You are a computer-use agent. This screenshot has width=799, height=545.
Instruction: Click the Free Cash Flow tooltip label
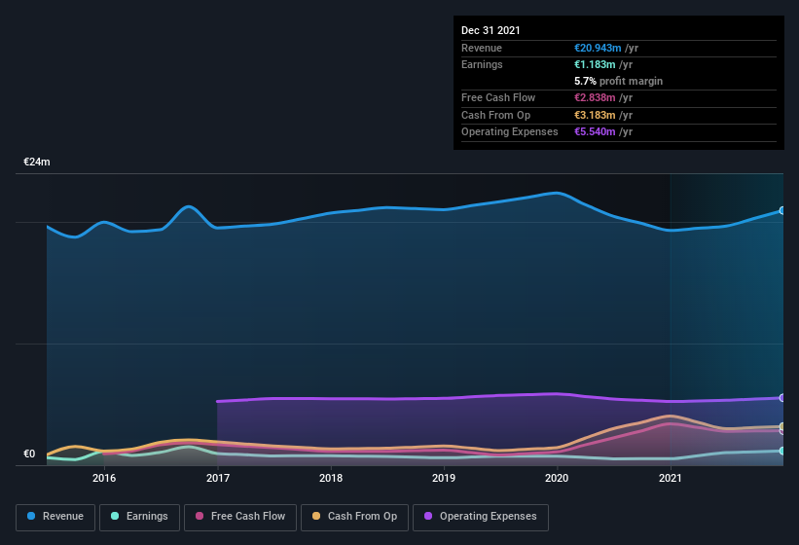click(x=498, y=97)
